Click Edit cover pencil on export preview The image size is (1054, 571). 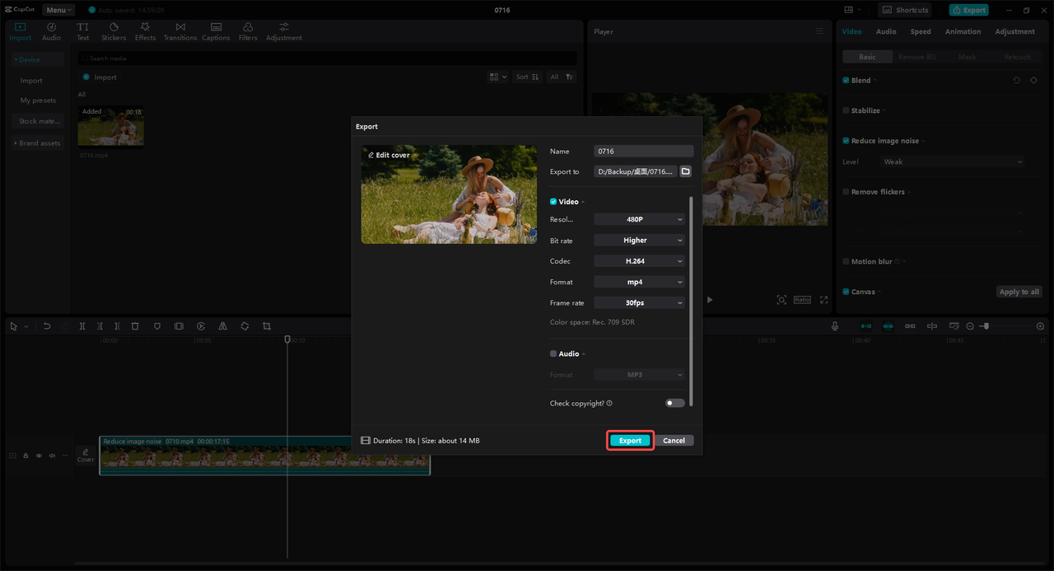coord(371,155)
